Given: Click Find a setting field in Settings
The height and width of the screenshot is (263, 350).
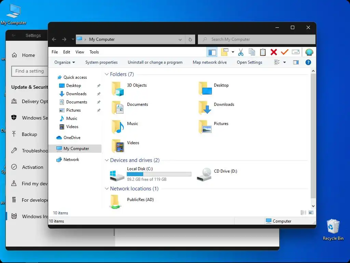Looking at the screenshot, I should [x=30, y=71].
